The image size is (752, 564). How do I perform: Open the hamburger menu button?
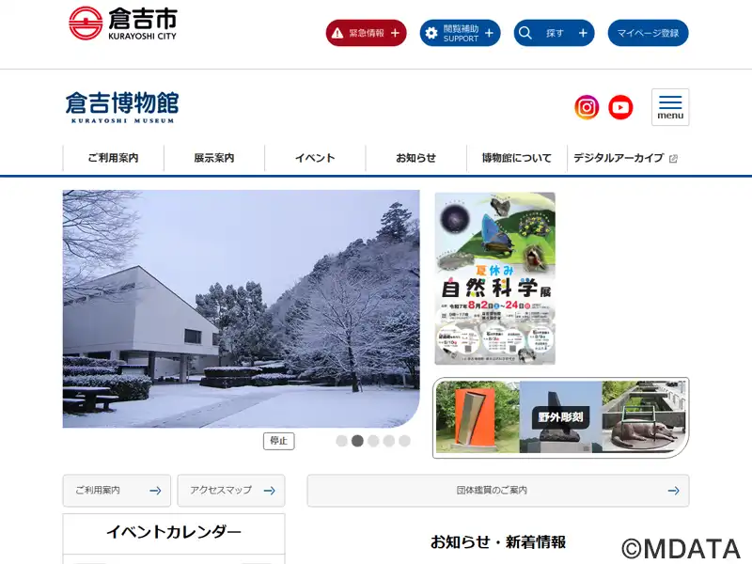(x=670, y=107)
